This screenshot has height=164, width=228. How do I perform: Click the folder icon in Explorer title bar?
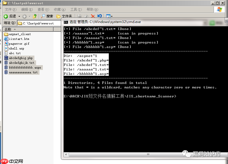coord(5,3)
